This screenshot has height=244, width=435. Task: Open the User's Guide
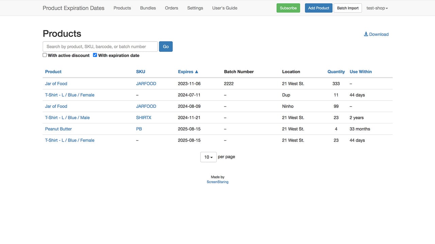(225, 8)
